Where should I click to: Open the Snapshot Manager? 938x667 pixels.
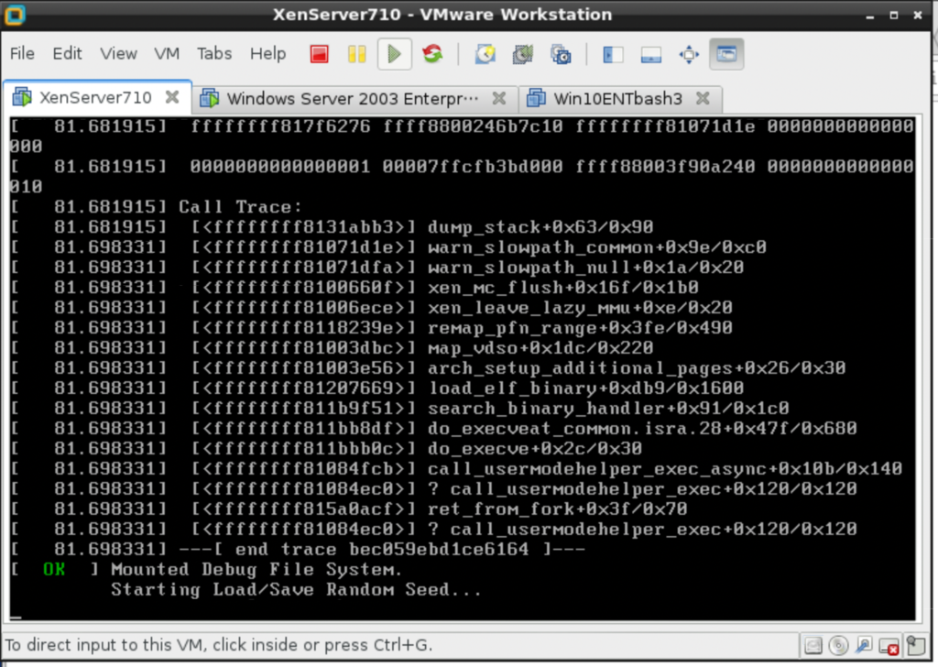click(x=561, y=54)
